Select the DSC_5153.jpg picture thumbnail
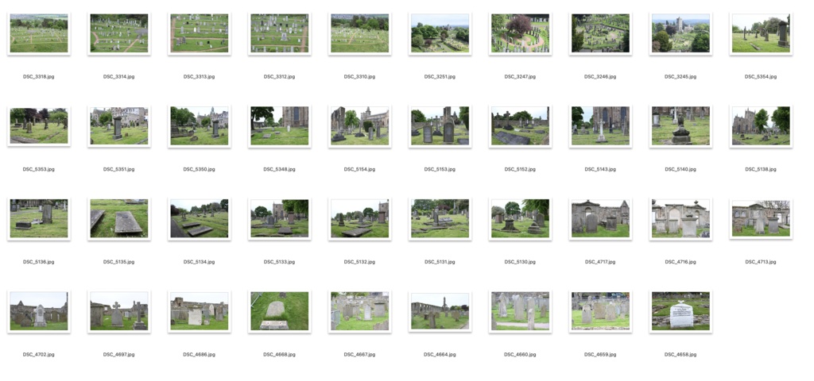814x381 pixels. pos(440,126)
